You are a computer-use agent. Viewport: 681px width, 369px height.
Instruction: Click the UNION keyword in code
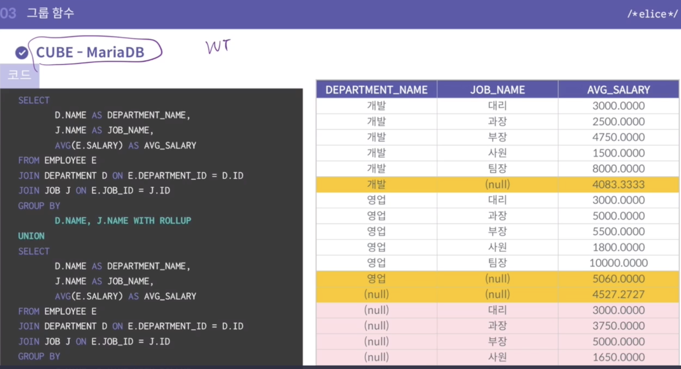pos(31,236)
